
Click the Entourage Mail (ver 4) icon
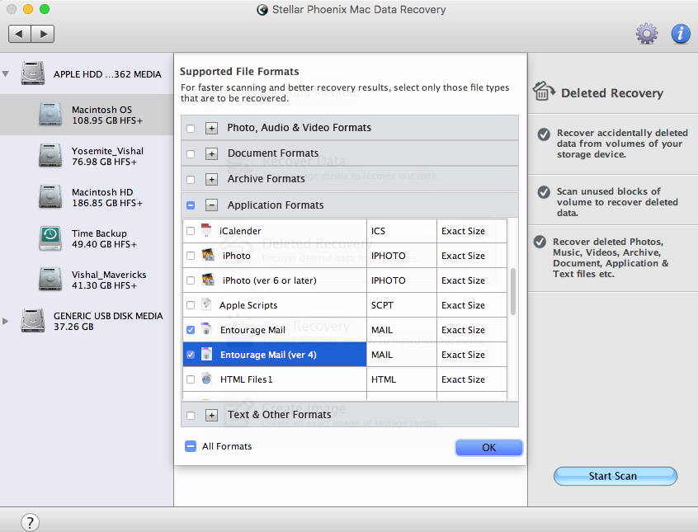click(x=206, y=354)
